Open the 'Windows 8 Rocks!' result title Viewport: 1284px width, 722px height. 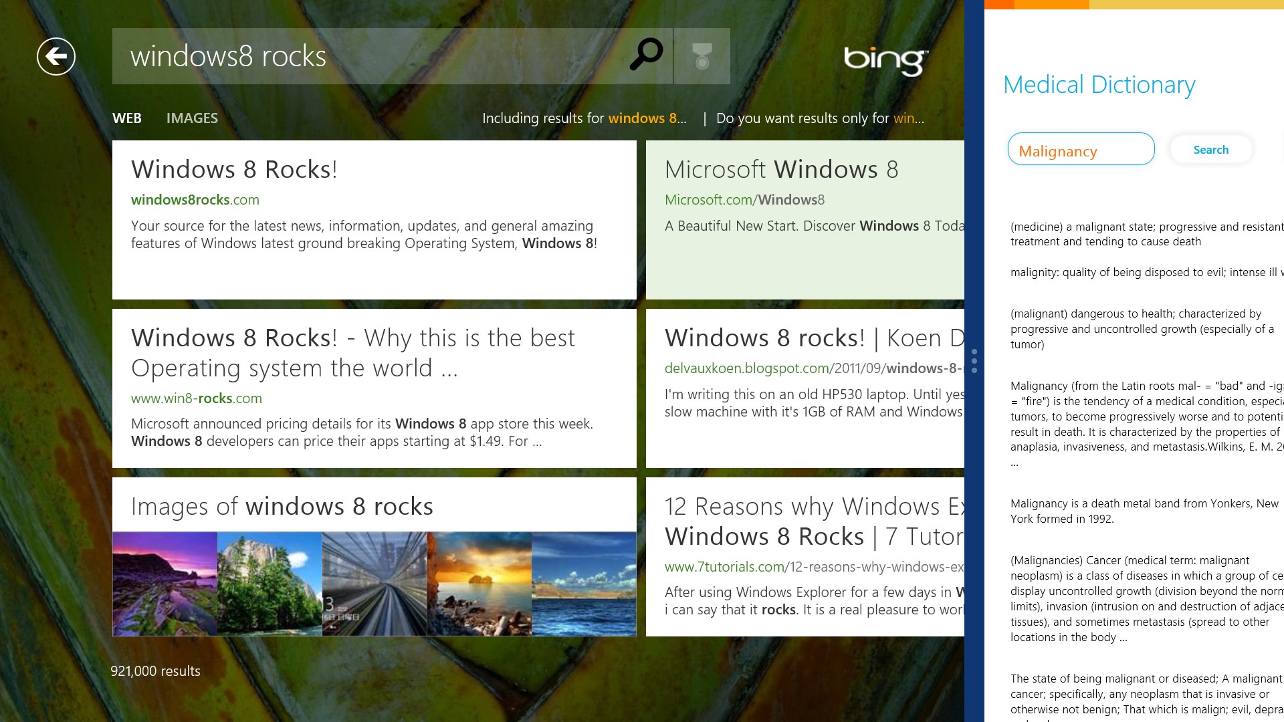tap(234, 169)
